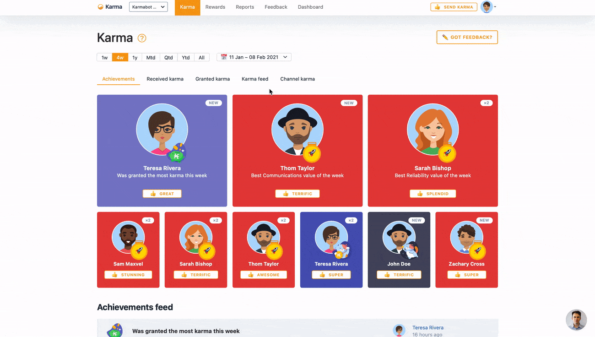
Task: Select the 1w time range option
Action: tap(104, 57)
